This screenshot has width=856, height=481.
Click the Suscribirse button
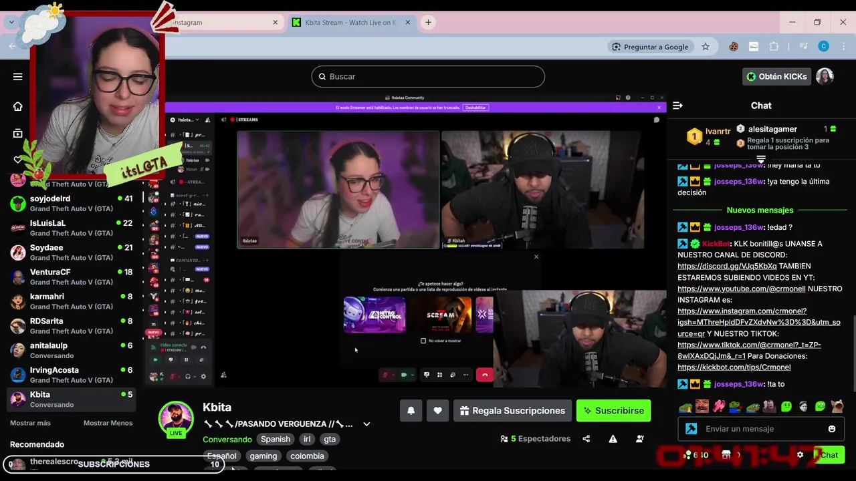pyautogui.click(x=613, y=411)
